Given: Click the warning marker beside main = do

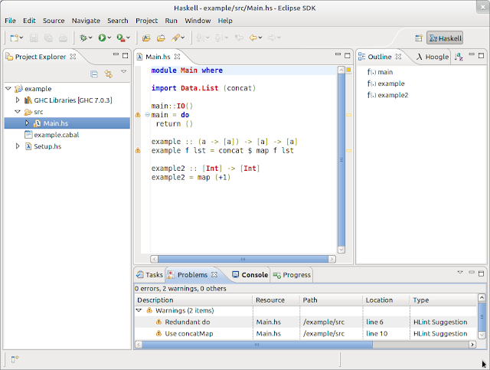Looking at the screenshot, I should [138, 115].
